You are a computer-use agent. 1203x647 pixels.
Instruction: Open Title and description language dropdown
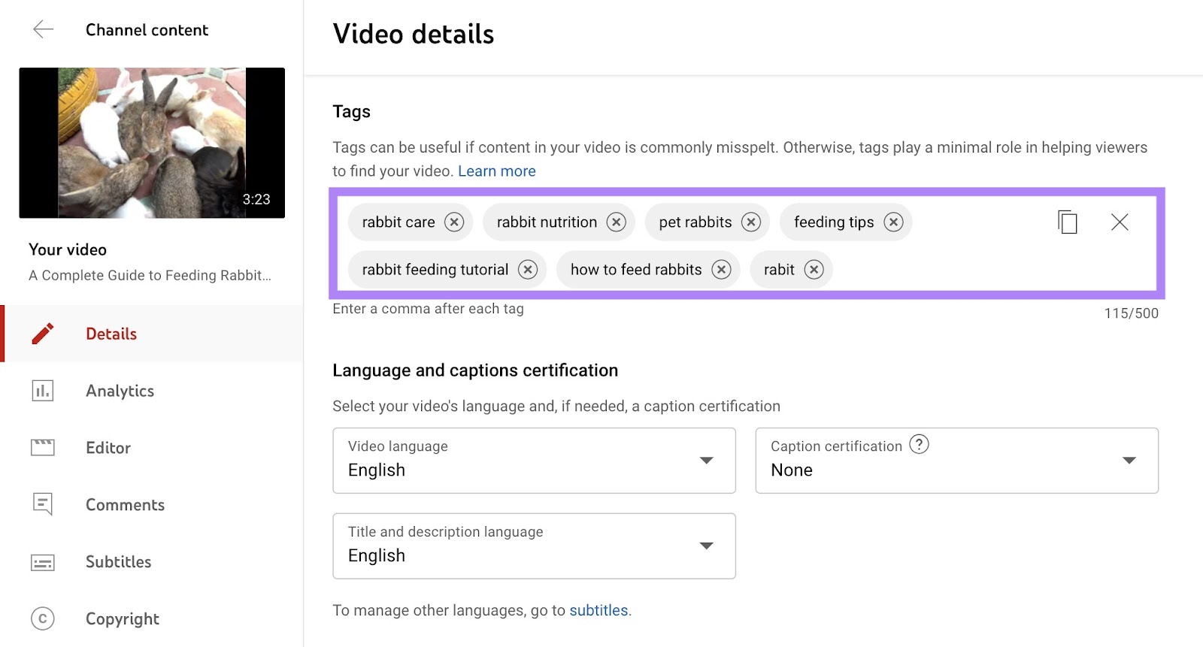tap(534, 546)
